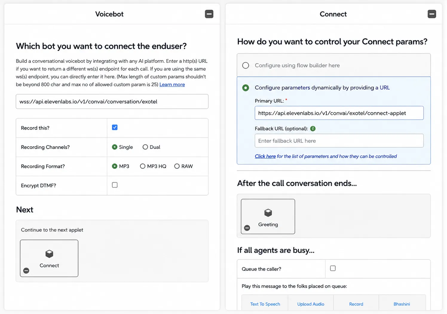The height and width of the screenshot is (314, 447).
Task: Click the 'Recording Channels?' row label
Action: [x=45, y=147]
